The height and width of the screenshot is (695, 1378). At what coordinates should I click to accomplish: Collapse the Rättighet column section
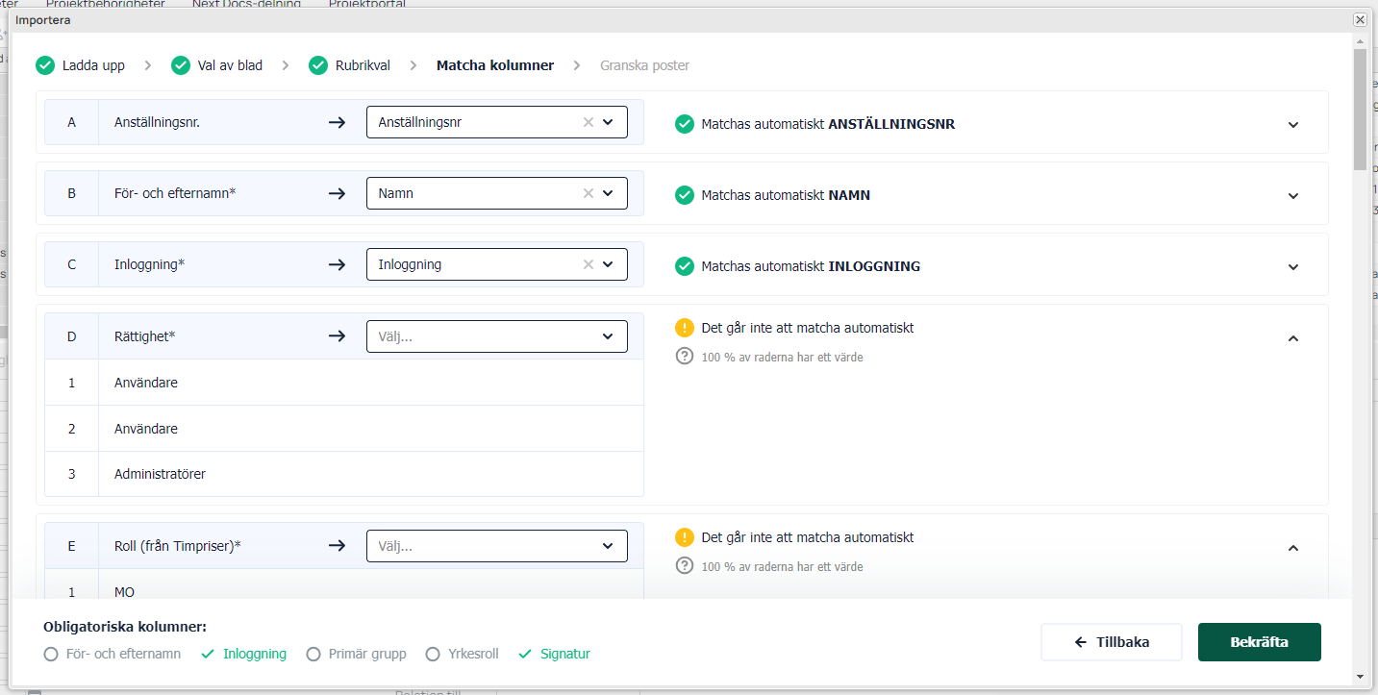point(1293,338)
